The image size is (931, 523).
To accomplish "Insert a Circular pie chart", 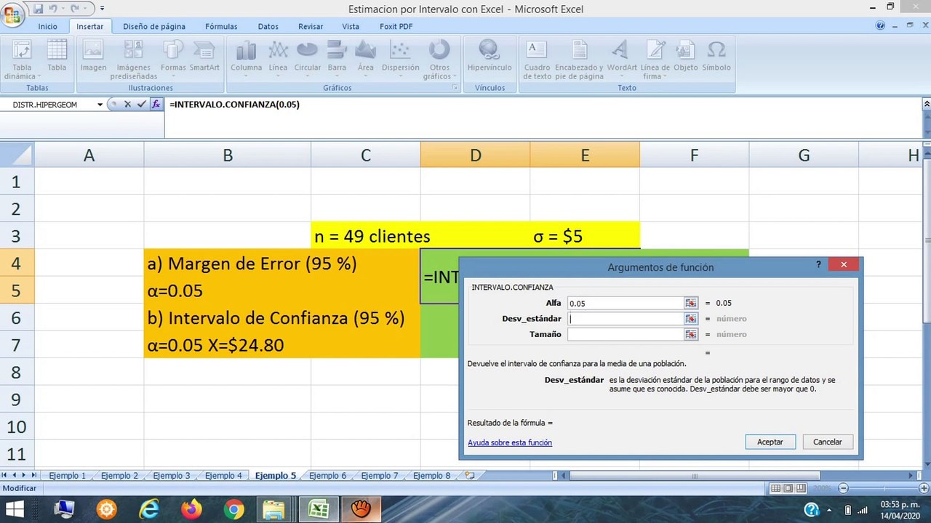I will point(308,58).
